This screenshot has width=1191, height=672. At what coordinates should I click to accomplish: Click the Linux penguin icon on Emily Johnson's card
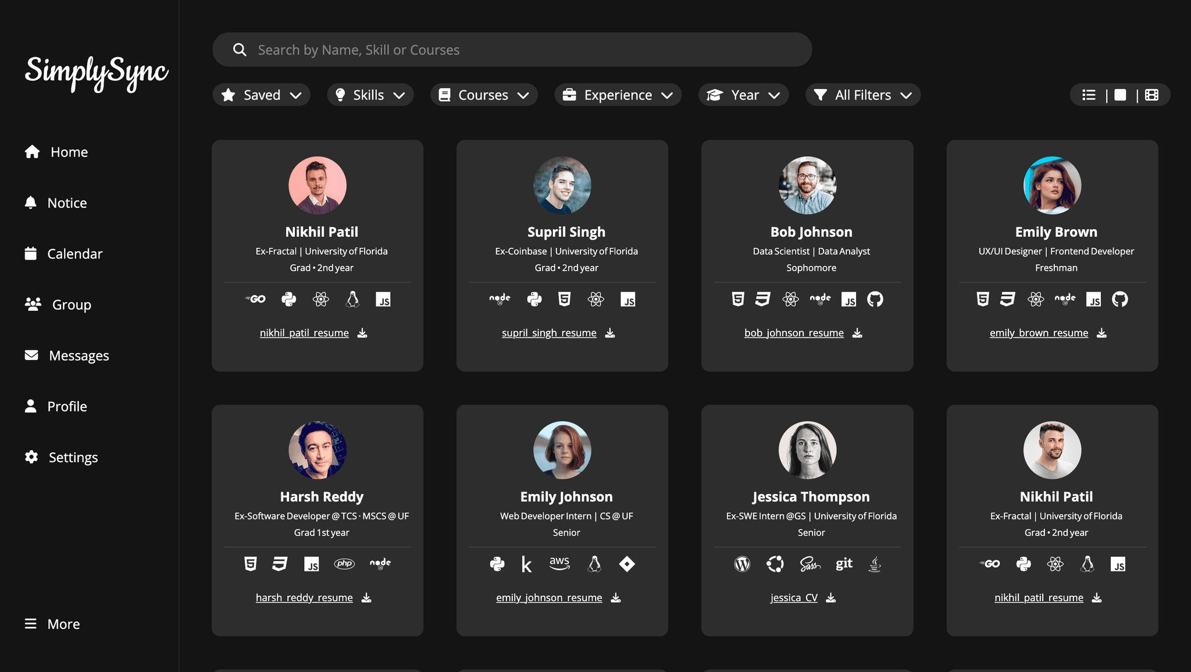point(594,564)
